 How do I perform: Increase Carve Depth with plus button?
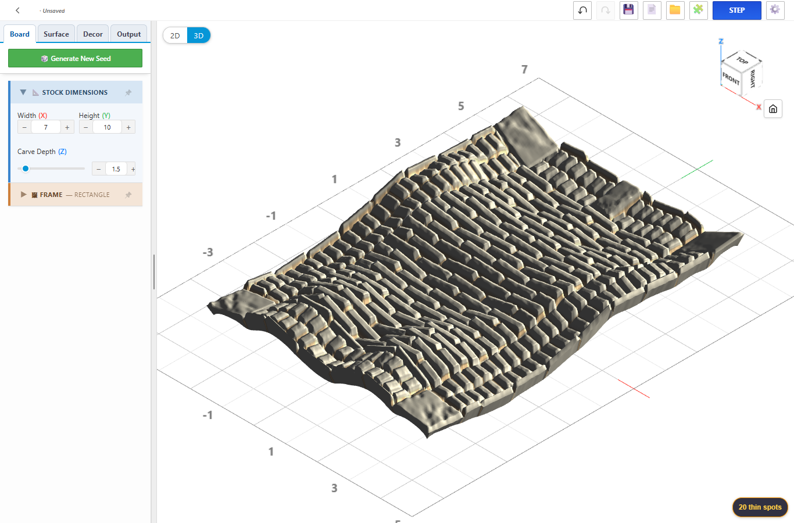click(x=133, y=169)
